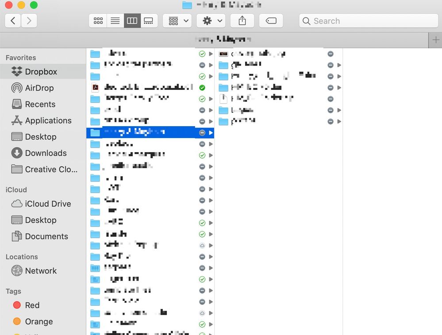Open the grouping options dropdown
Image resolution: width=442 pixels, height=335 pixels.
[x=177, y=20]
